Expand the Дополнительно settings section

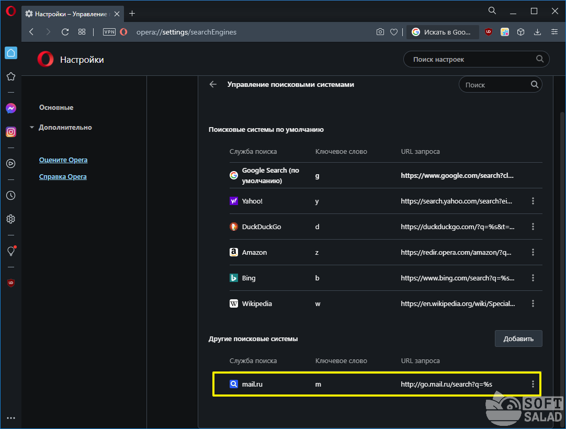coord(65,127)
